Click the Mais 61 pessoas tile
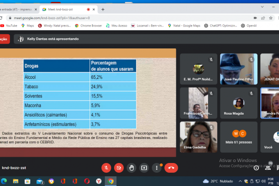 pos(238,137)
